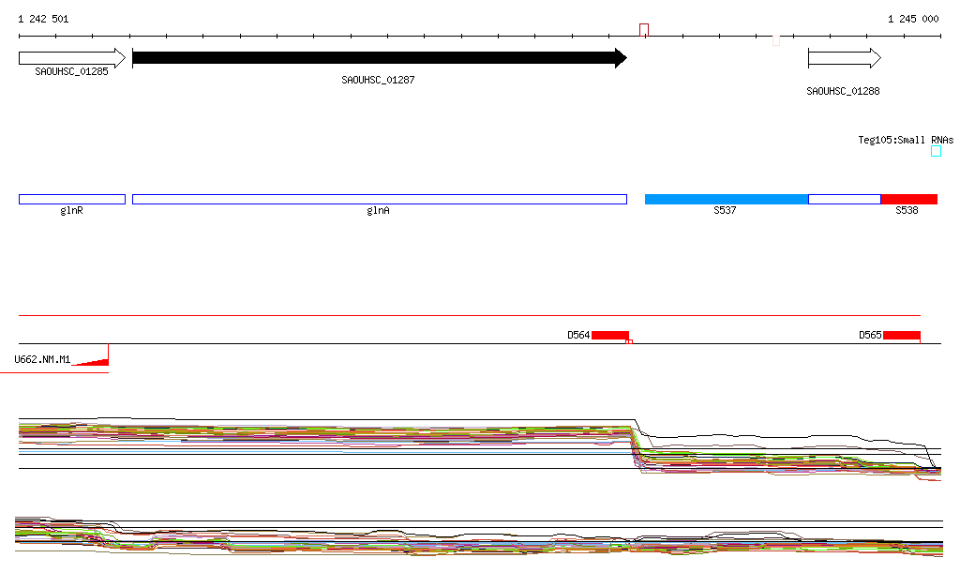Select the blue S537 segment

pyautogui.click(x=726, y=199)
